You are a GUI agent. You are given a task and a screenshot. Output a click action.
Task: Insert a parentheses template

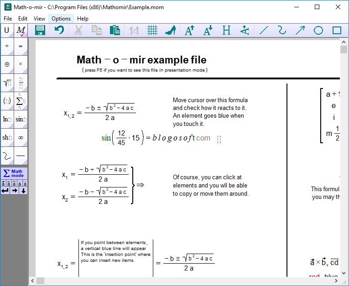7,101
